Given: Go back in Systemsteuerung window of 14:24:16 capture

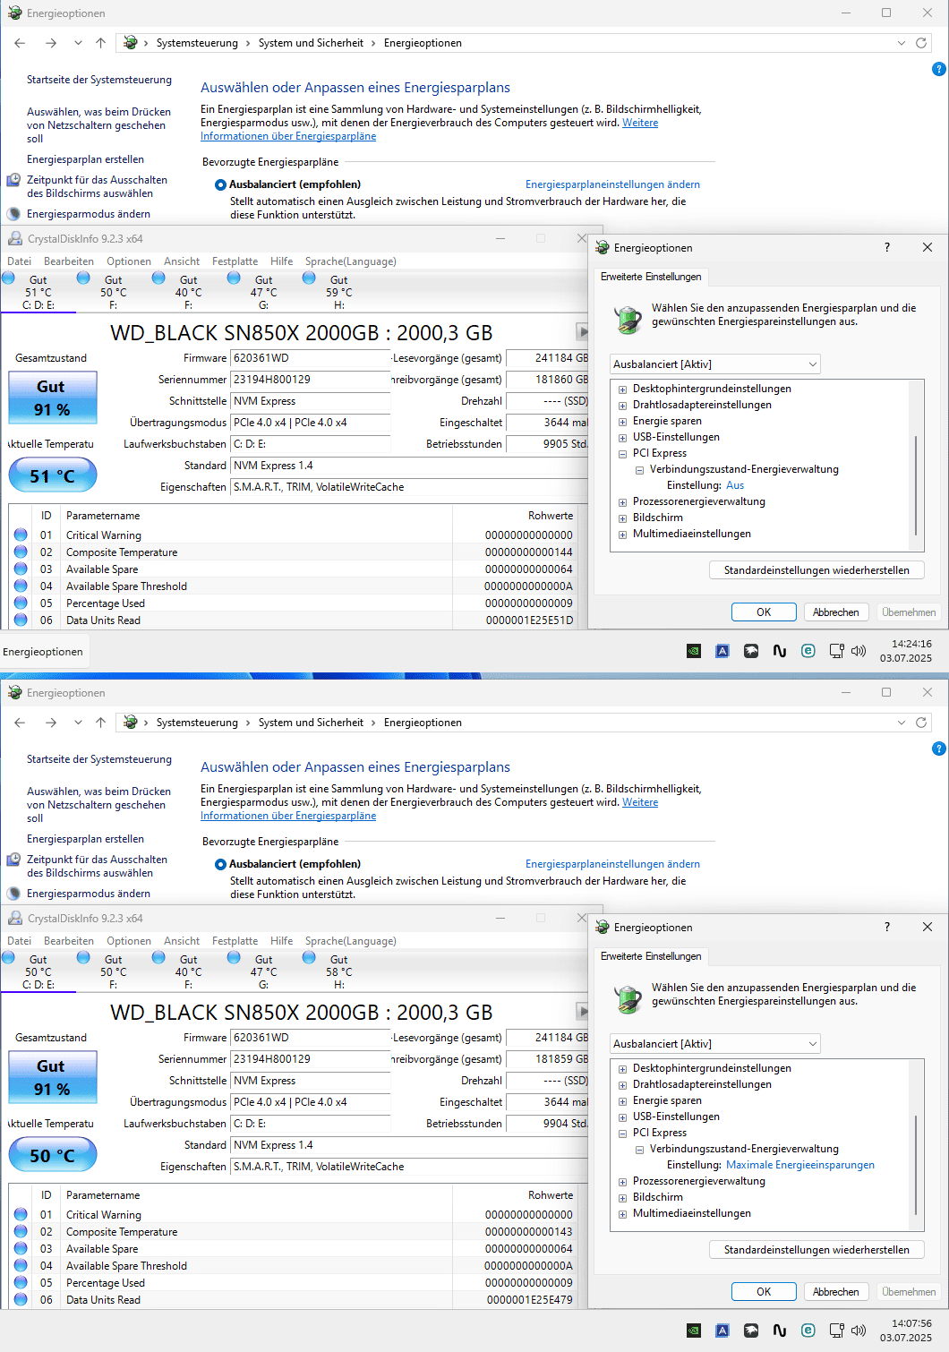Looking at the screenshot, I should click(x=20, y=43).
